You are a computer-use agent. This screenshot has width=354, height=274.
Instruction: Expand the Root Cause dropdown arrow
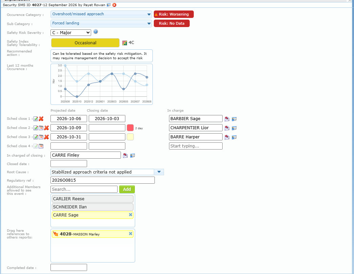click(x=159, y=172)
